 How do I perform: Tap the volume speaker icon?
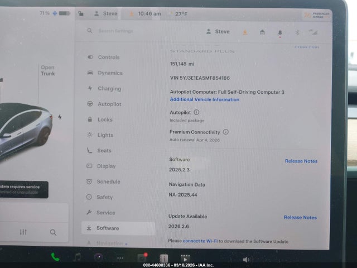pyautogui.click(x=246, y=260)
